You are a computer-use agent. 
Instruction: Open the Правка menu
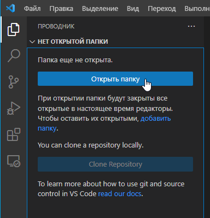coord(61,9)
